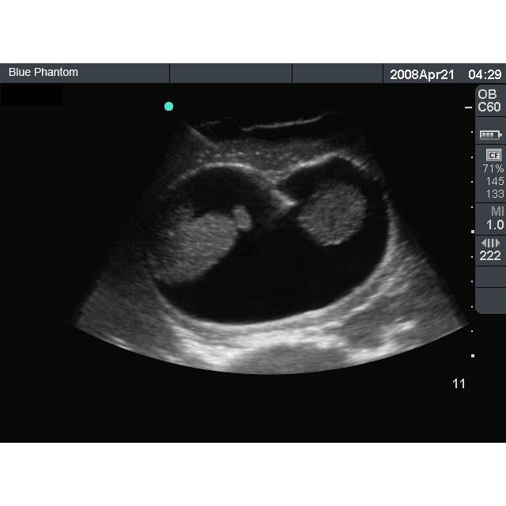Image resolution: width=506 pixels, height=506 pixels.
Task: Click the 2008Apr21 date display
Action: [x=422, y=74]
